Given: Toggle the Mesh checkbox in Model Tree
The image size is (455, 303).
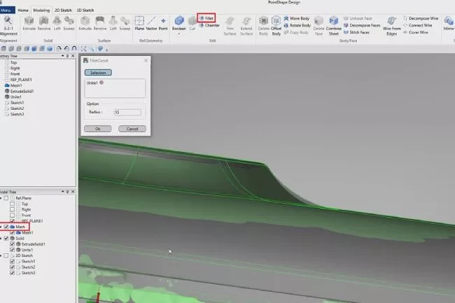Looking at the screenshot, I should tap(8, 227).
